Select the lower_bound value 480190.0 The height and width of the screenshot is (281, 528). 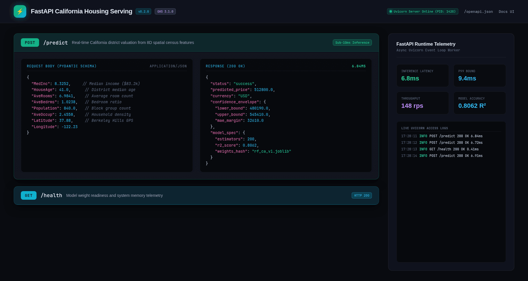click(259, 108)
